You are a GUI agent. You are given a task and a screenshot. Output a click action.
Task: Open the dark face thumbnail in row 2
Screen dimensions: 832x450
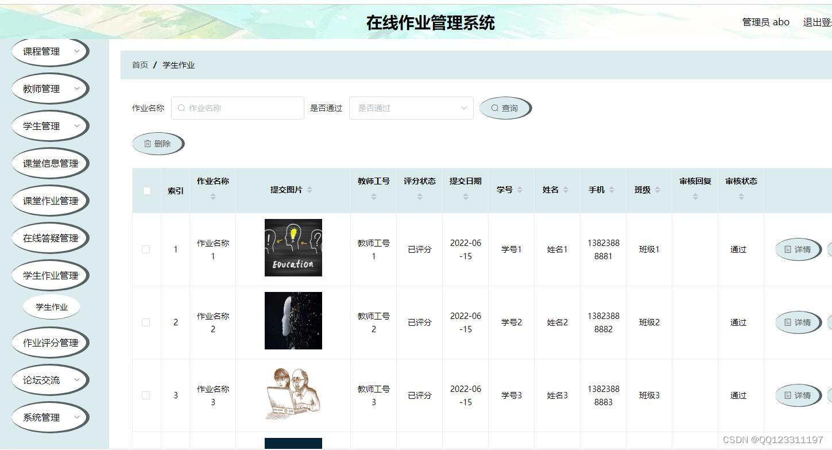(x=293, y=321)
